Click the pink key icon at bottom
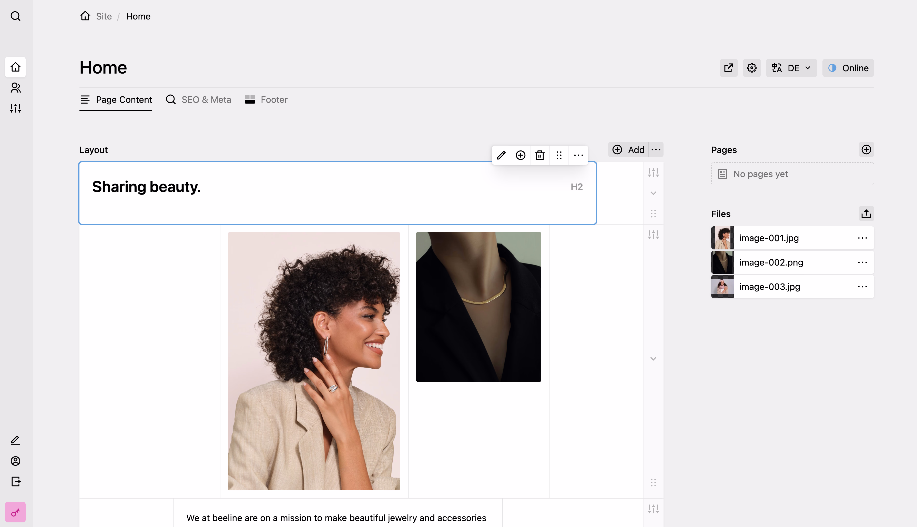917x527 pixels. [15, 512]
